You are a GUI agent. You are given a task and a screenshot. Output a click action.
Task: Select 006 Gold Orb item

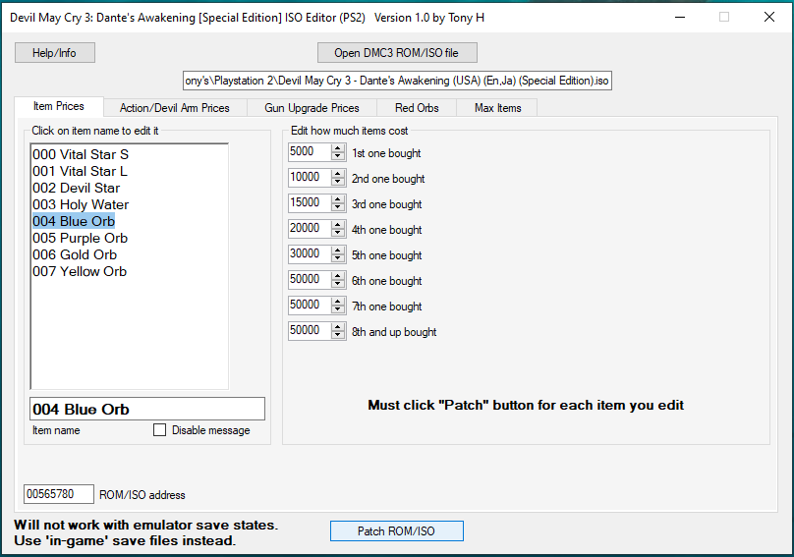(x=75, y=254)
